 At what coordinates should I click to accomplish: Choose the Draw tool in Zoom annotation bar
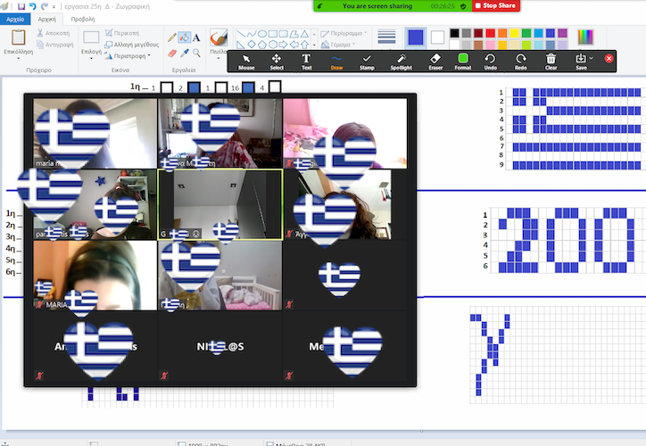pos(336,62)
